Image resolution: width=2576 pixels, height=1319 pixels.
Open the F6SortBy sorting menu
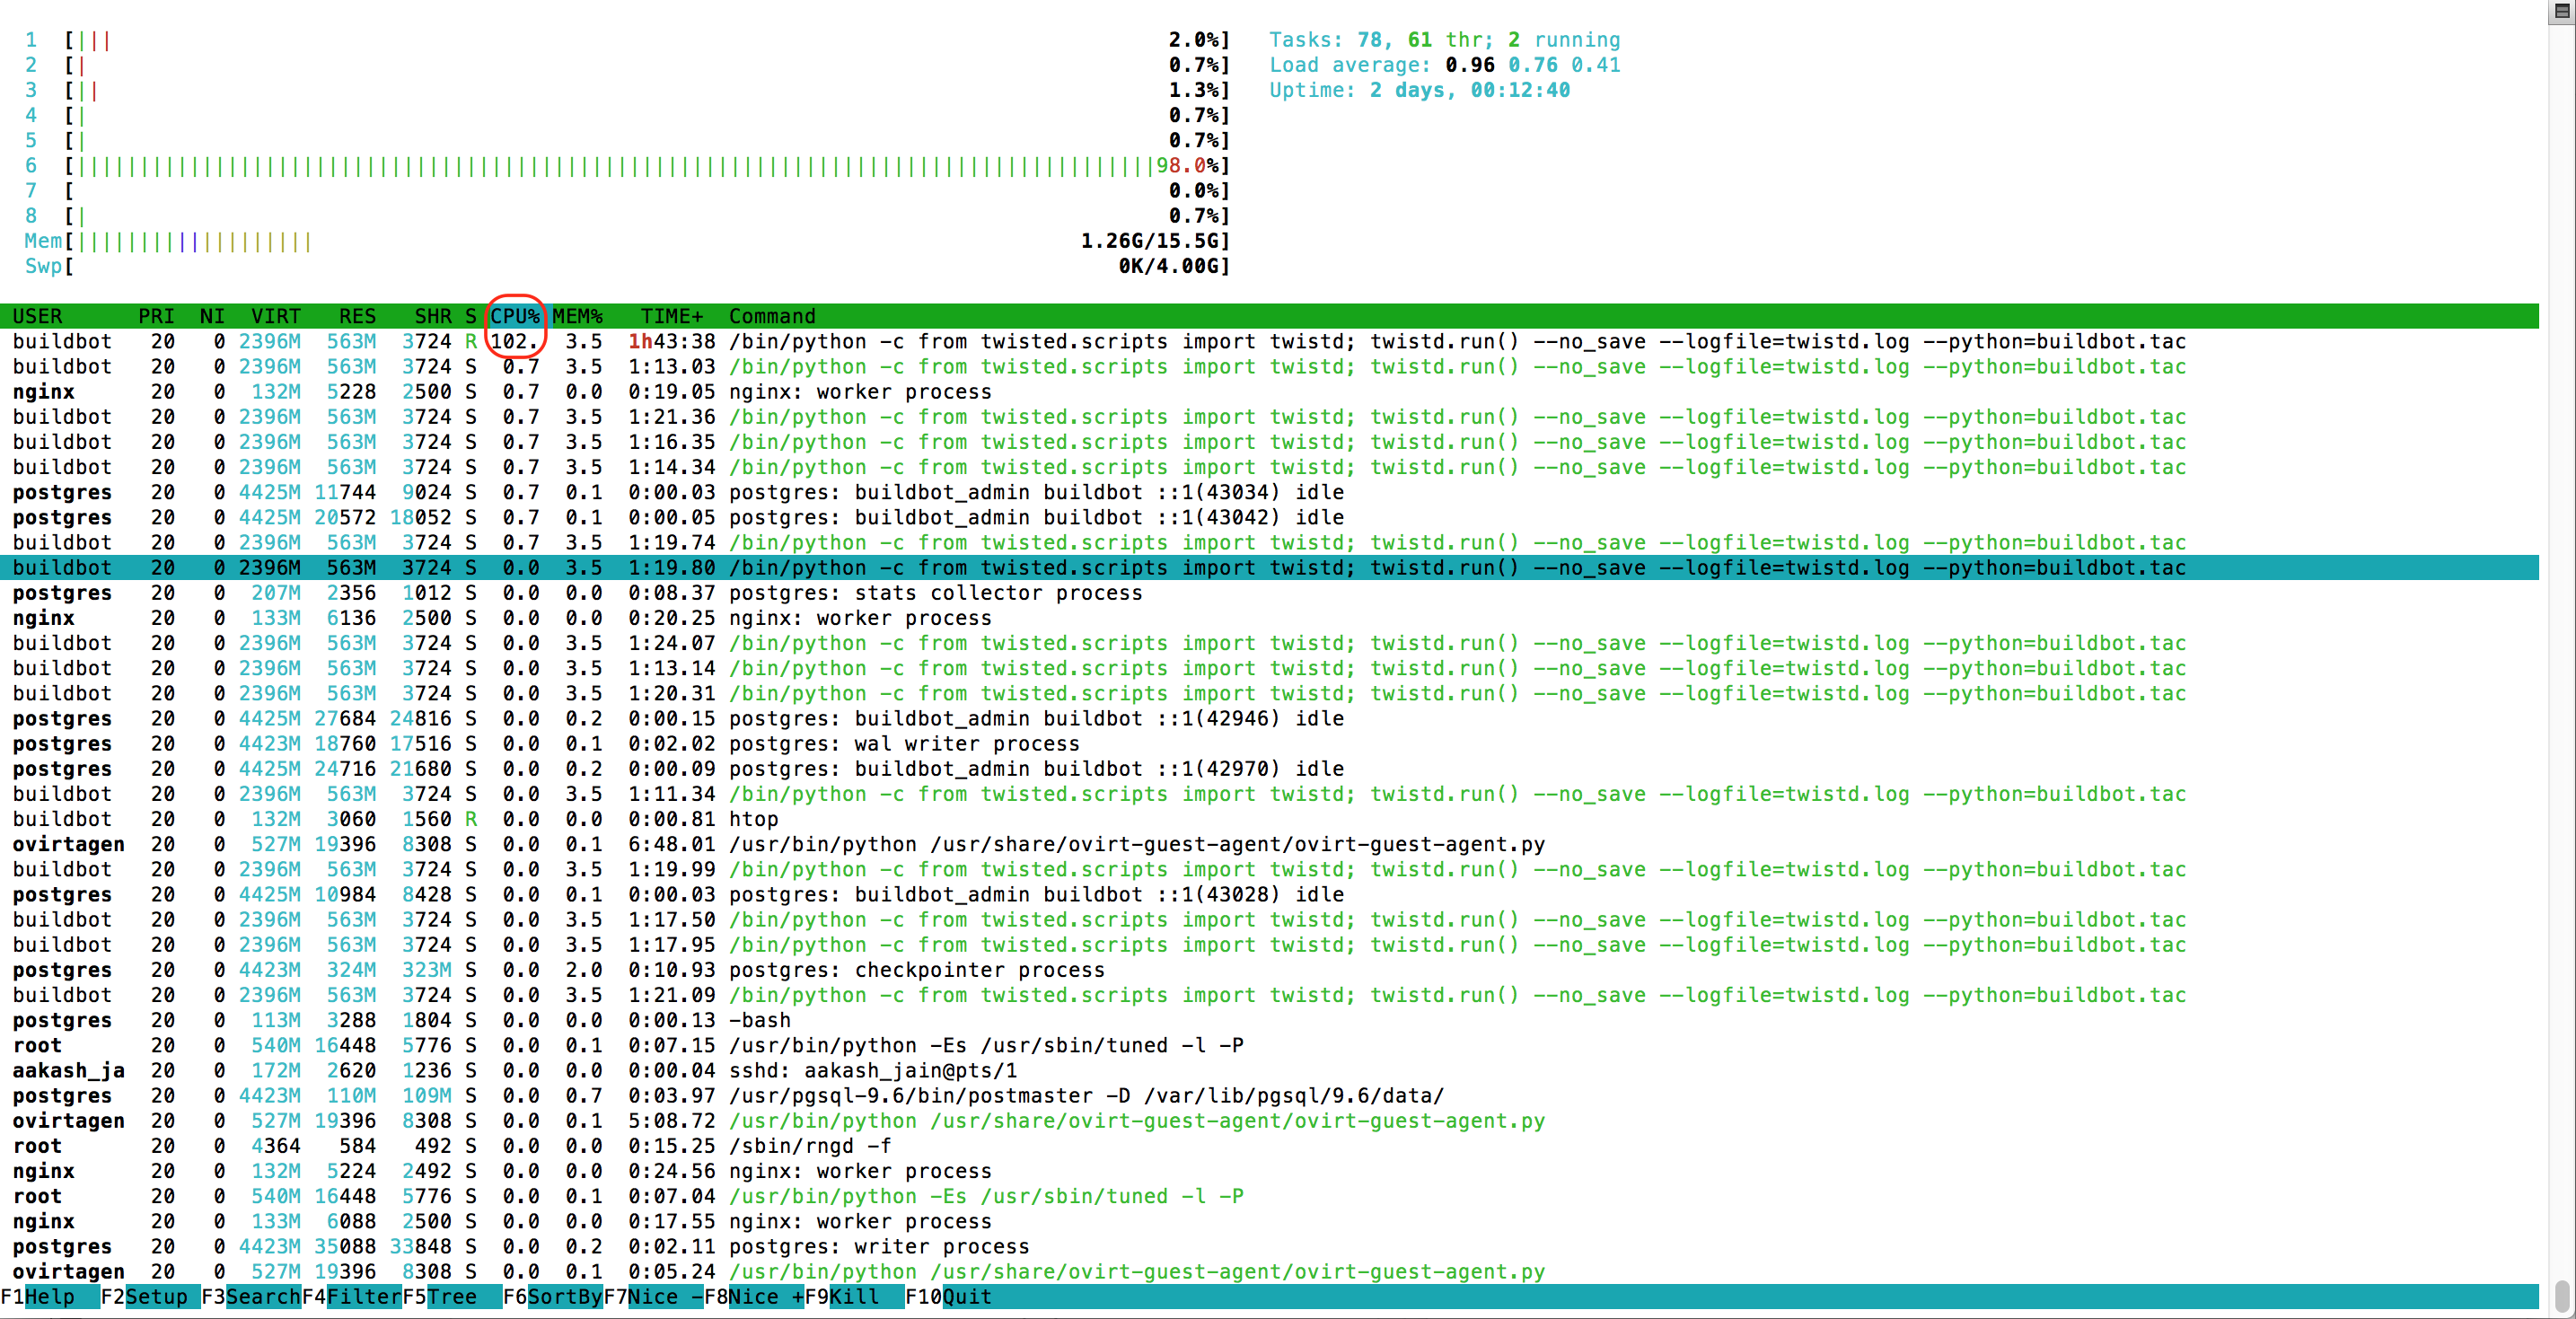click(552, 1297)
